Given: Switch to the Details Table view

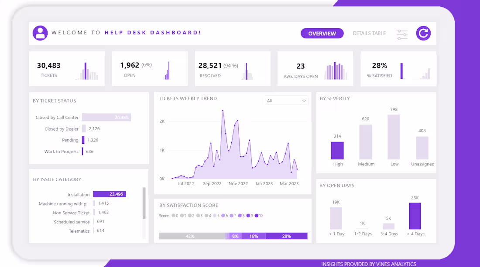Looking at the screenshot, I should 369,33.
